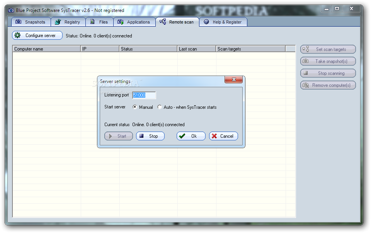
Task: Click the play triangle icon on Start
Action: 110,136
